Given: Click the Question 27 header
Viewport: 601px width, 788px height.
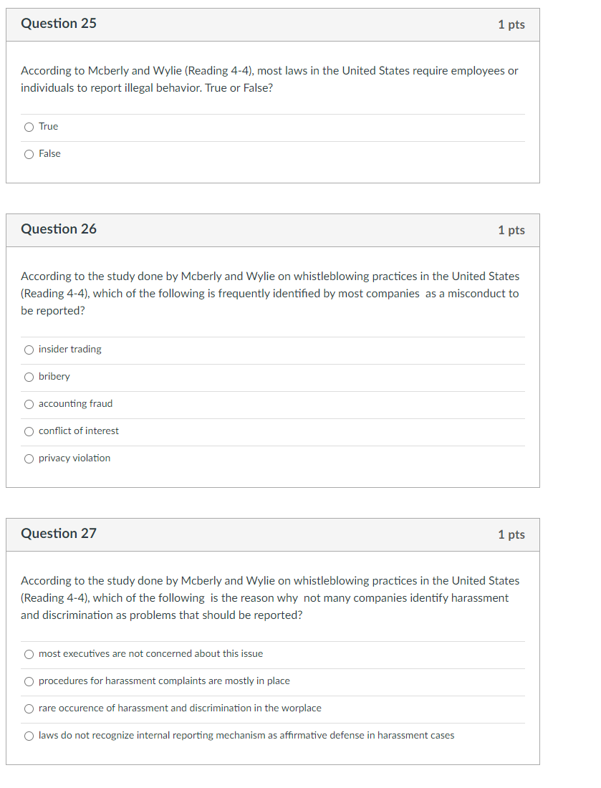Looking at the screenshot, I should tap(59, 534).
